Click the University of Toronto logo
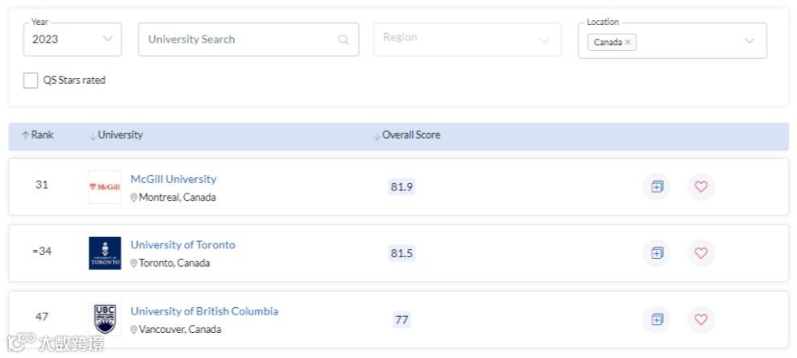 click(x=105, y=253)
